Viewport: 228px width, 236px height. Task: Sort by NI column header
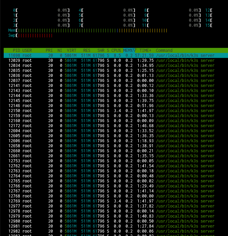click(x=60, y=51)
